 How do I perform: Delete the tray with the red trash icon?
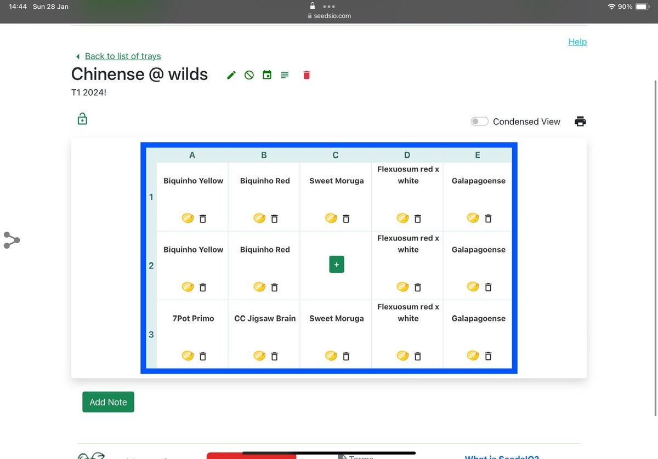coord(307,75)
